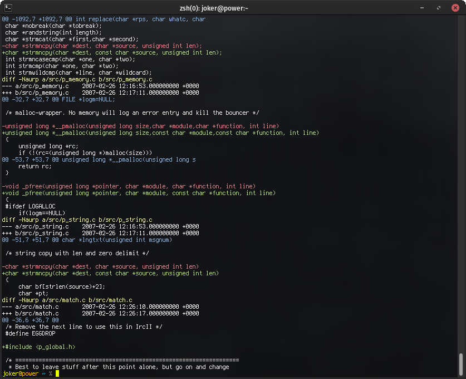The height and width of the screenshot is (379, 466).
Task: Click the '+++ b/src/p_string.c' file line
Action: [100, 233]
